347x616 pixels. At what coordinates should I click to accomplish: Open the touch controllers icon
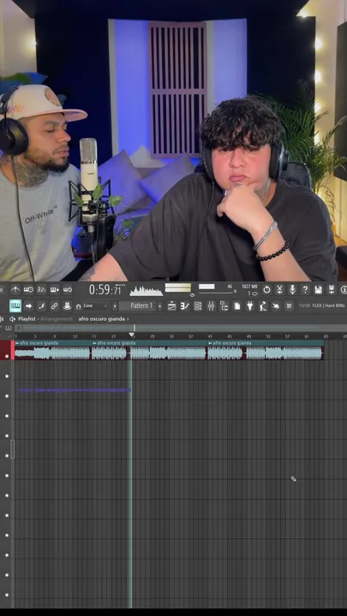(276, 305)
